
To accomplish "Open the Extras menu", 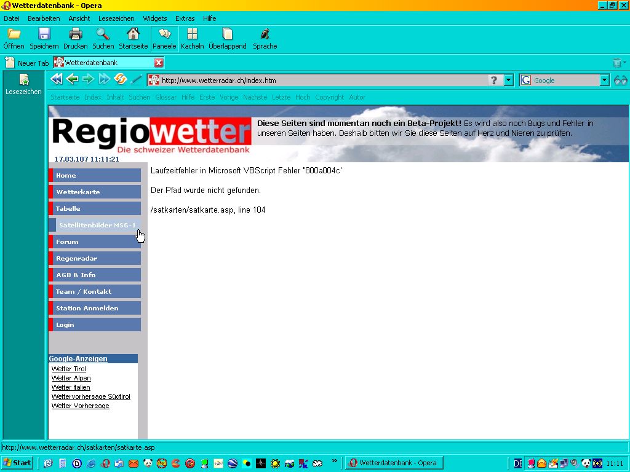I will (x=185, y=18).
